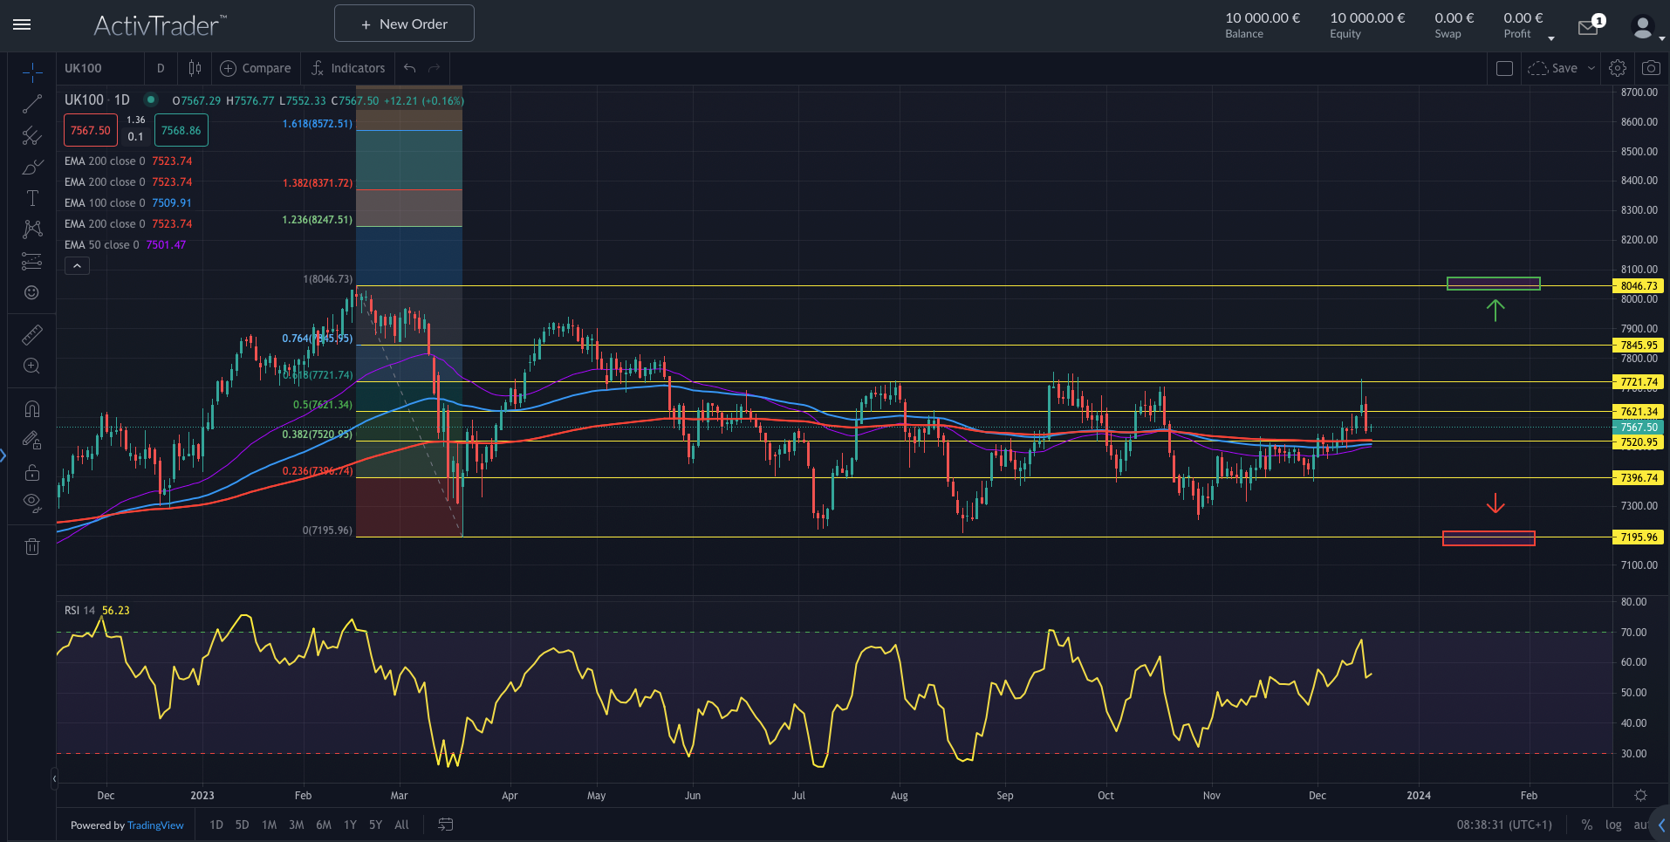Select the measure ruler tool

[32, 334]
